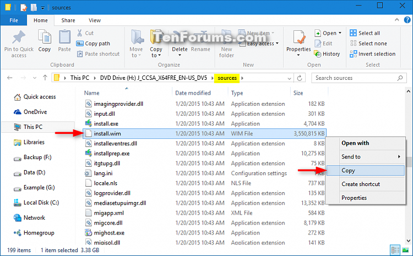The image size is (413, 256).
Task: Click the Forward navigation arrow
Action: coord(23,78)
